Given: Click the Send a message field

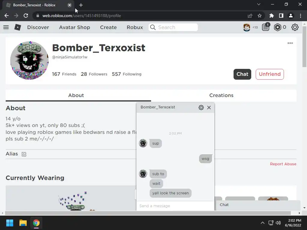Looking at the screenshot, I should [x=175, y=206].
